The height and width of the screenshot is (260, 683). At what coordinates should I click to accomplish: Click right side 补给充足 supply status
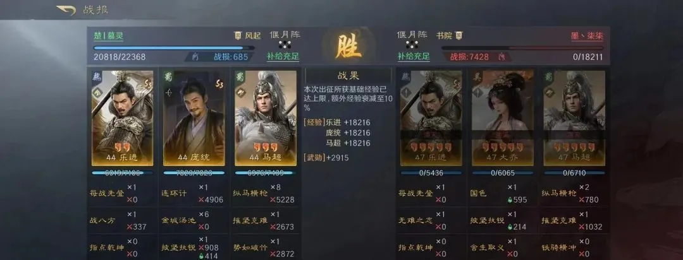coord(414,57)
